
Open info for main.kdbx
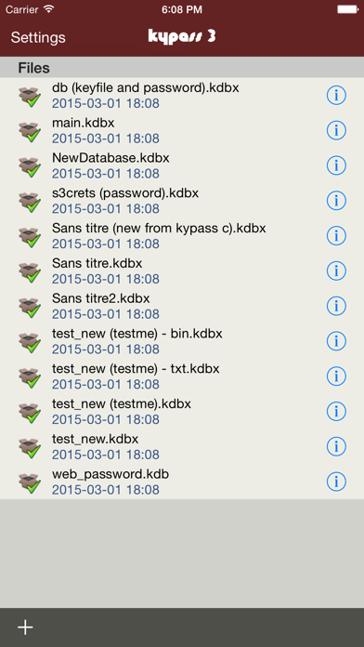point(336,130)
